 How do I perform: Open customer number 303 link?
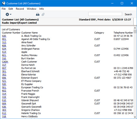point(4,110)
